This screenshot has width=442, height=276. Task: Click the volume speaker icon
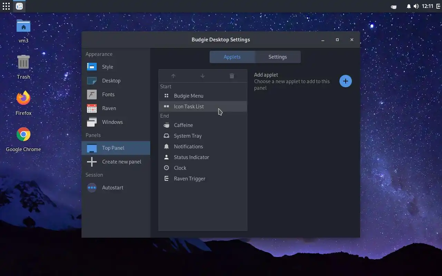tap(416, 6)
